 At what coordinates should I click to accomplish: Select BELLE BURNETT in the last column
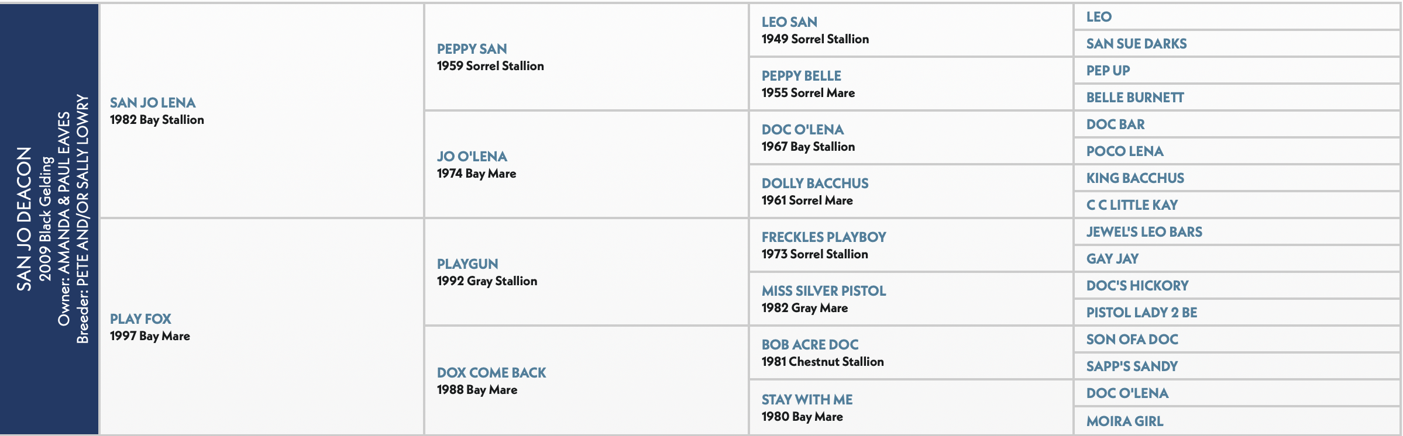point(1135,98)
